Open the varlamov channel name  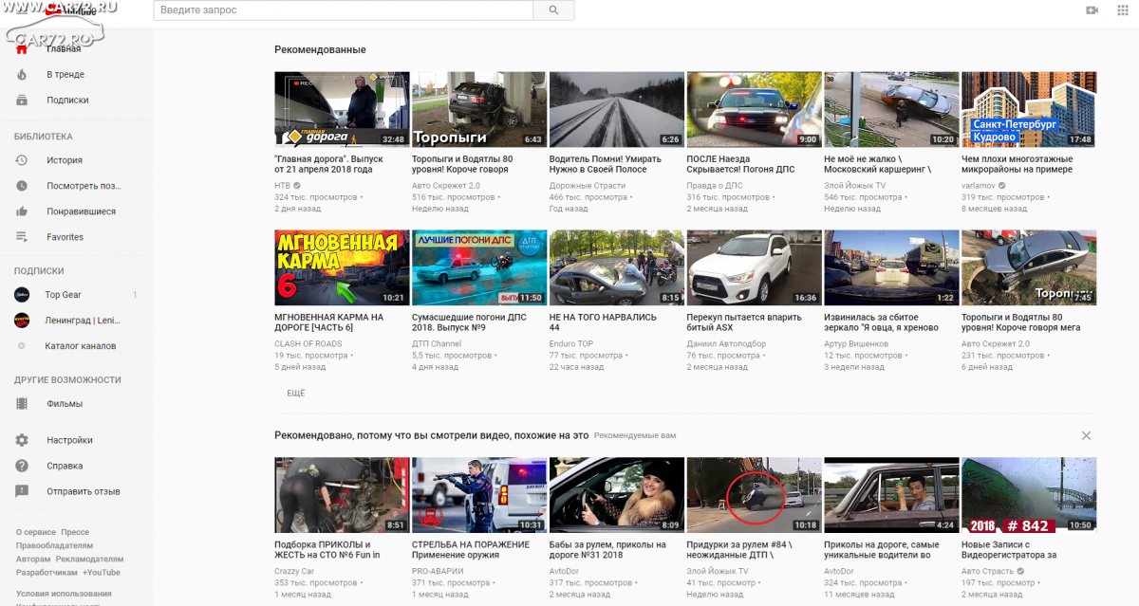[x=980, y=185]
